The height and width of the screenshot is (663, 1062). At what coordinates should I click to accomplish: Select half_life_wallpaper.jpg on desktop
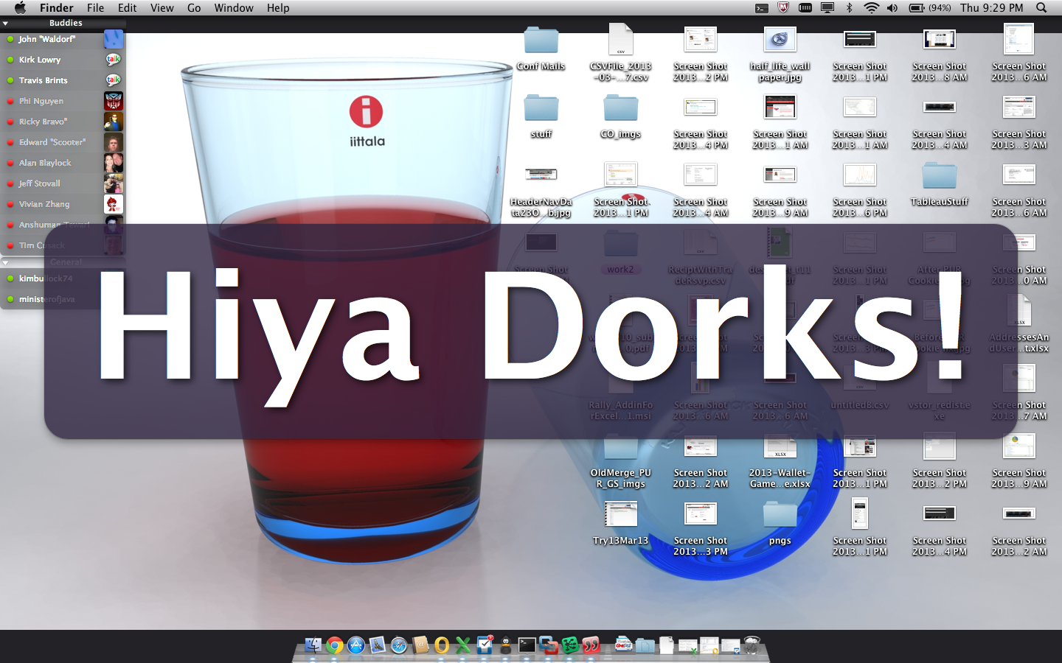780,53
